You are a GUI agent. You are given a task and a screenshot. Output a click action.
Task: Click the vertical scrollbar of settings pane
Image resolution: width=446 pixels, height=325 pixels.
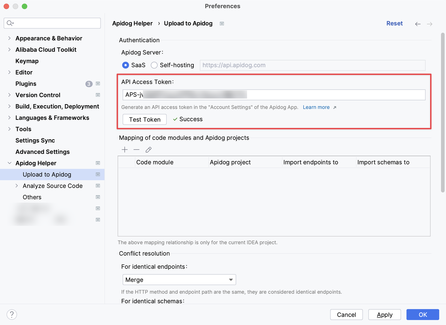click(x=443, y=112)
